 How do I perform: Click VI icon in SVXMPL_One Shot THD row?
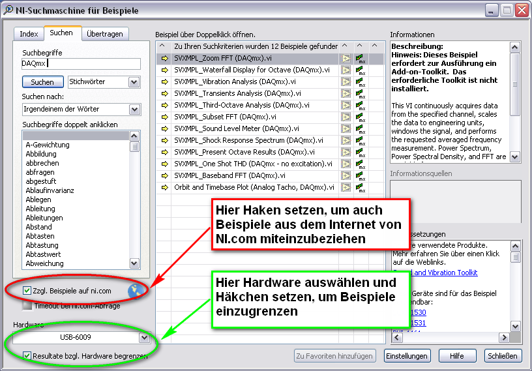[346, 164]
